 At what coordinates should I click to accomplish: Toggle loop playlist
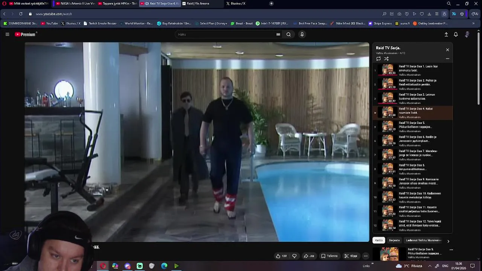point(378,59)
